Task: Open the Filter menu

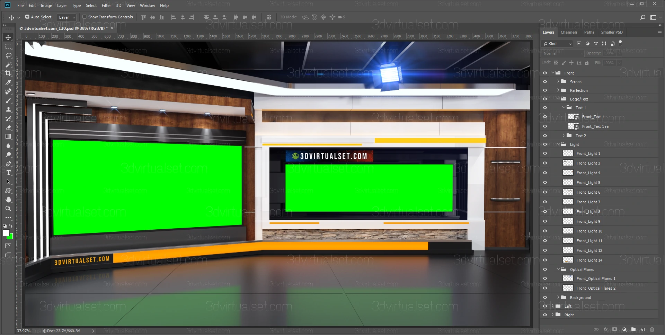Action: (x=106, y=5)
